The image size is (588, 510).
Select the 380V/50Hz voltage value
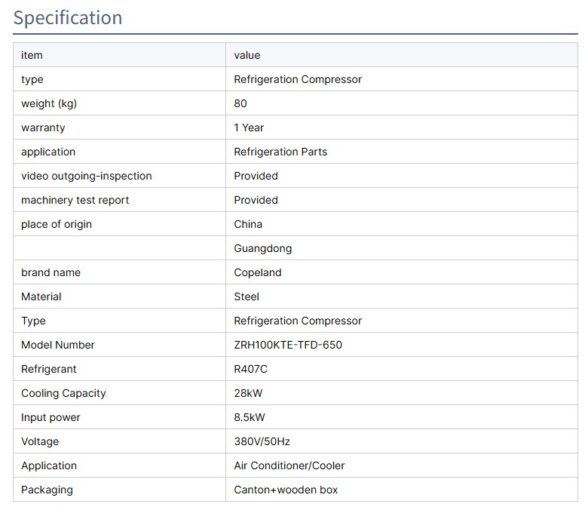tap(262, 441)
